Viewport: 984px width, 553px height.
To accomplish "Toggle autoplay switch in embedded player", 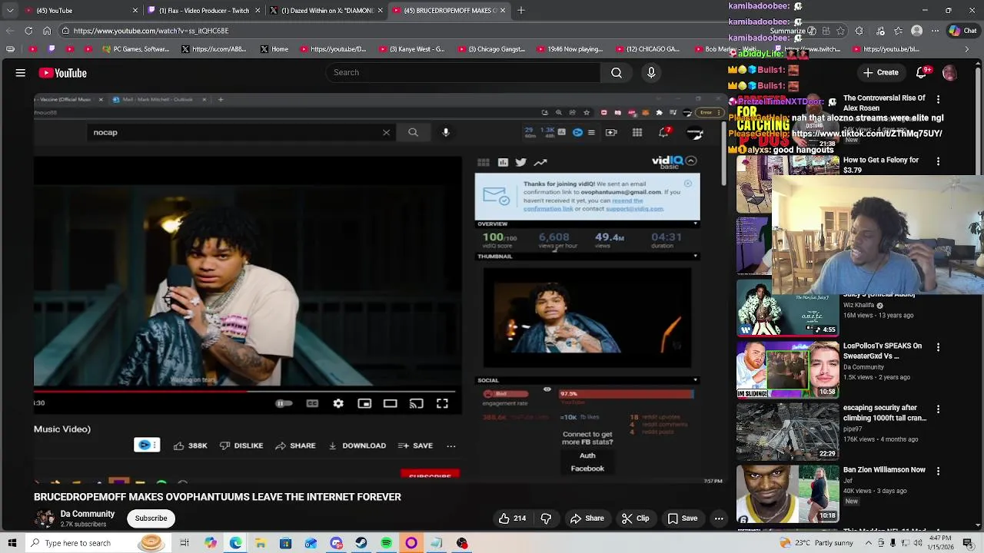I will tap(283, 403).
